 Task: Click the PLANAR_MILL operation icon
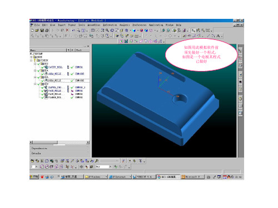(46, 97)
